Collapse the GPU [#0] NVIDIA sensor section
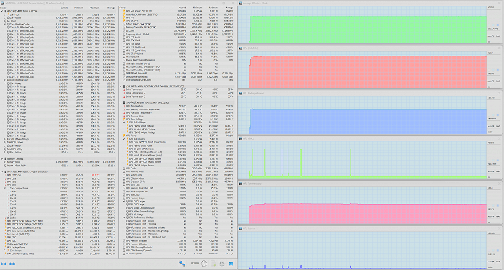504x270 pixels. point(121,103)
